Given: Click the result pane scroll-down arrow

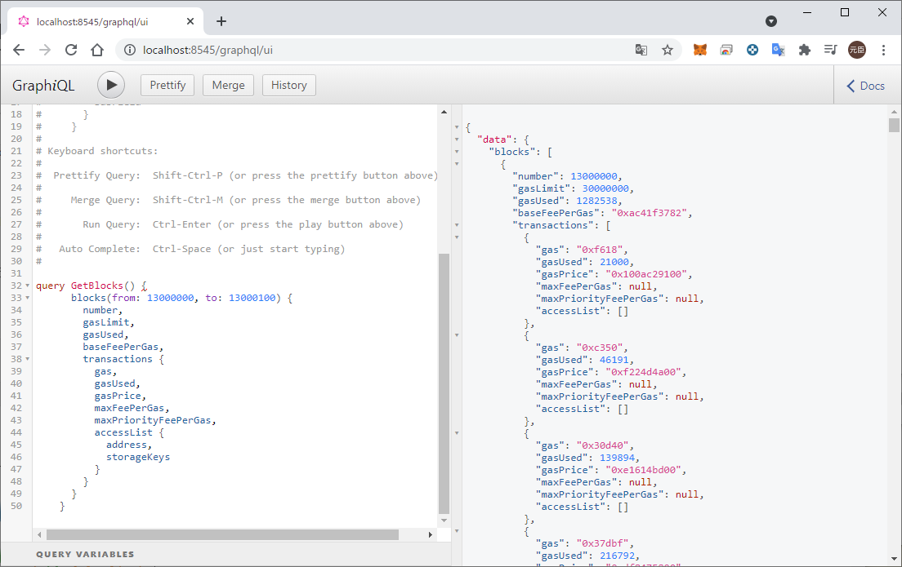Looking at the screenshot, I should coord(894,558).
